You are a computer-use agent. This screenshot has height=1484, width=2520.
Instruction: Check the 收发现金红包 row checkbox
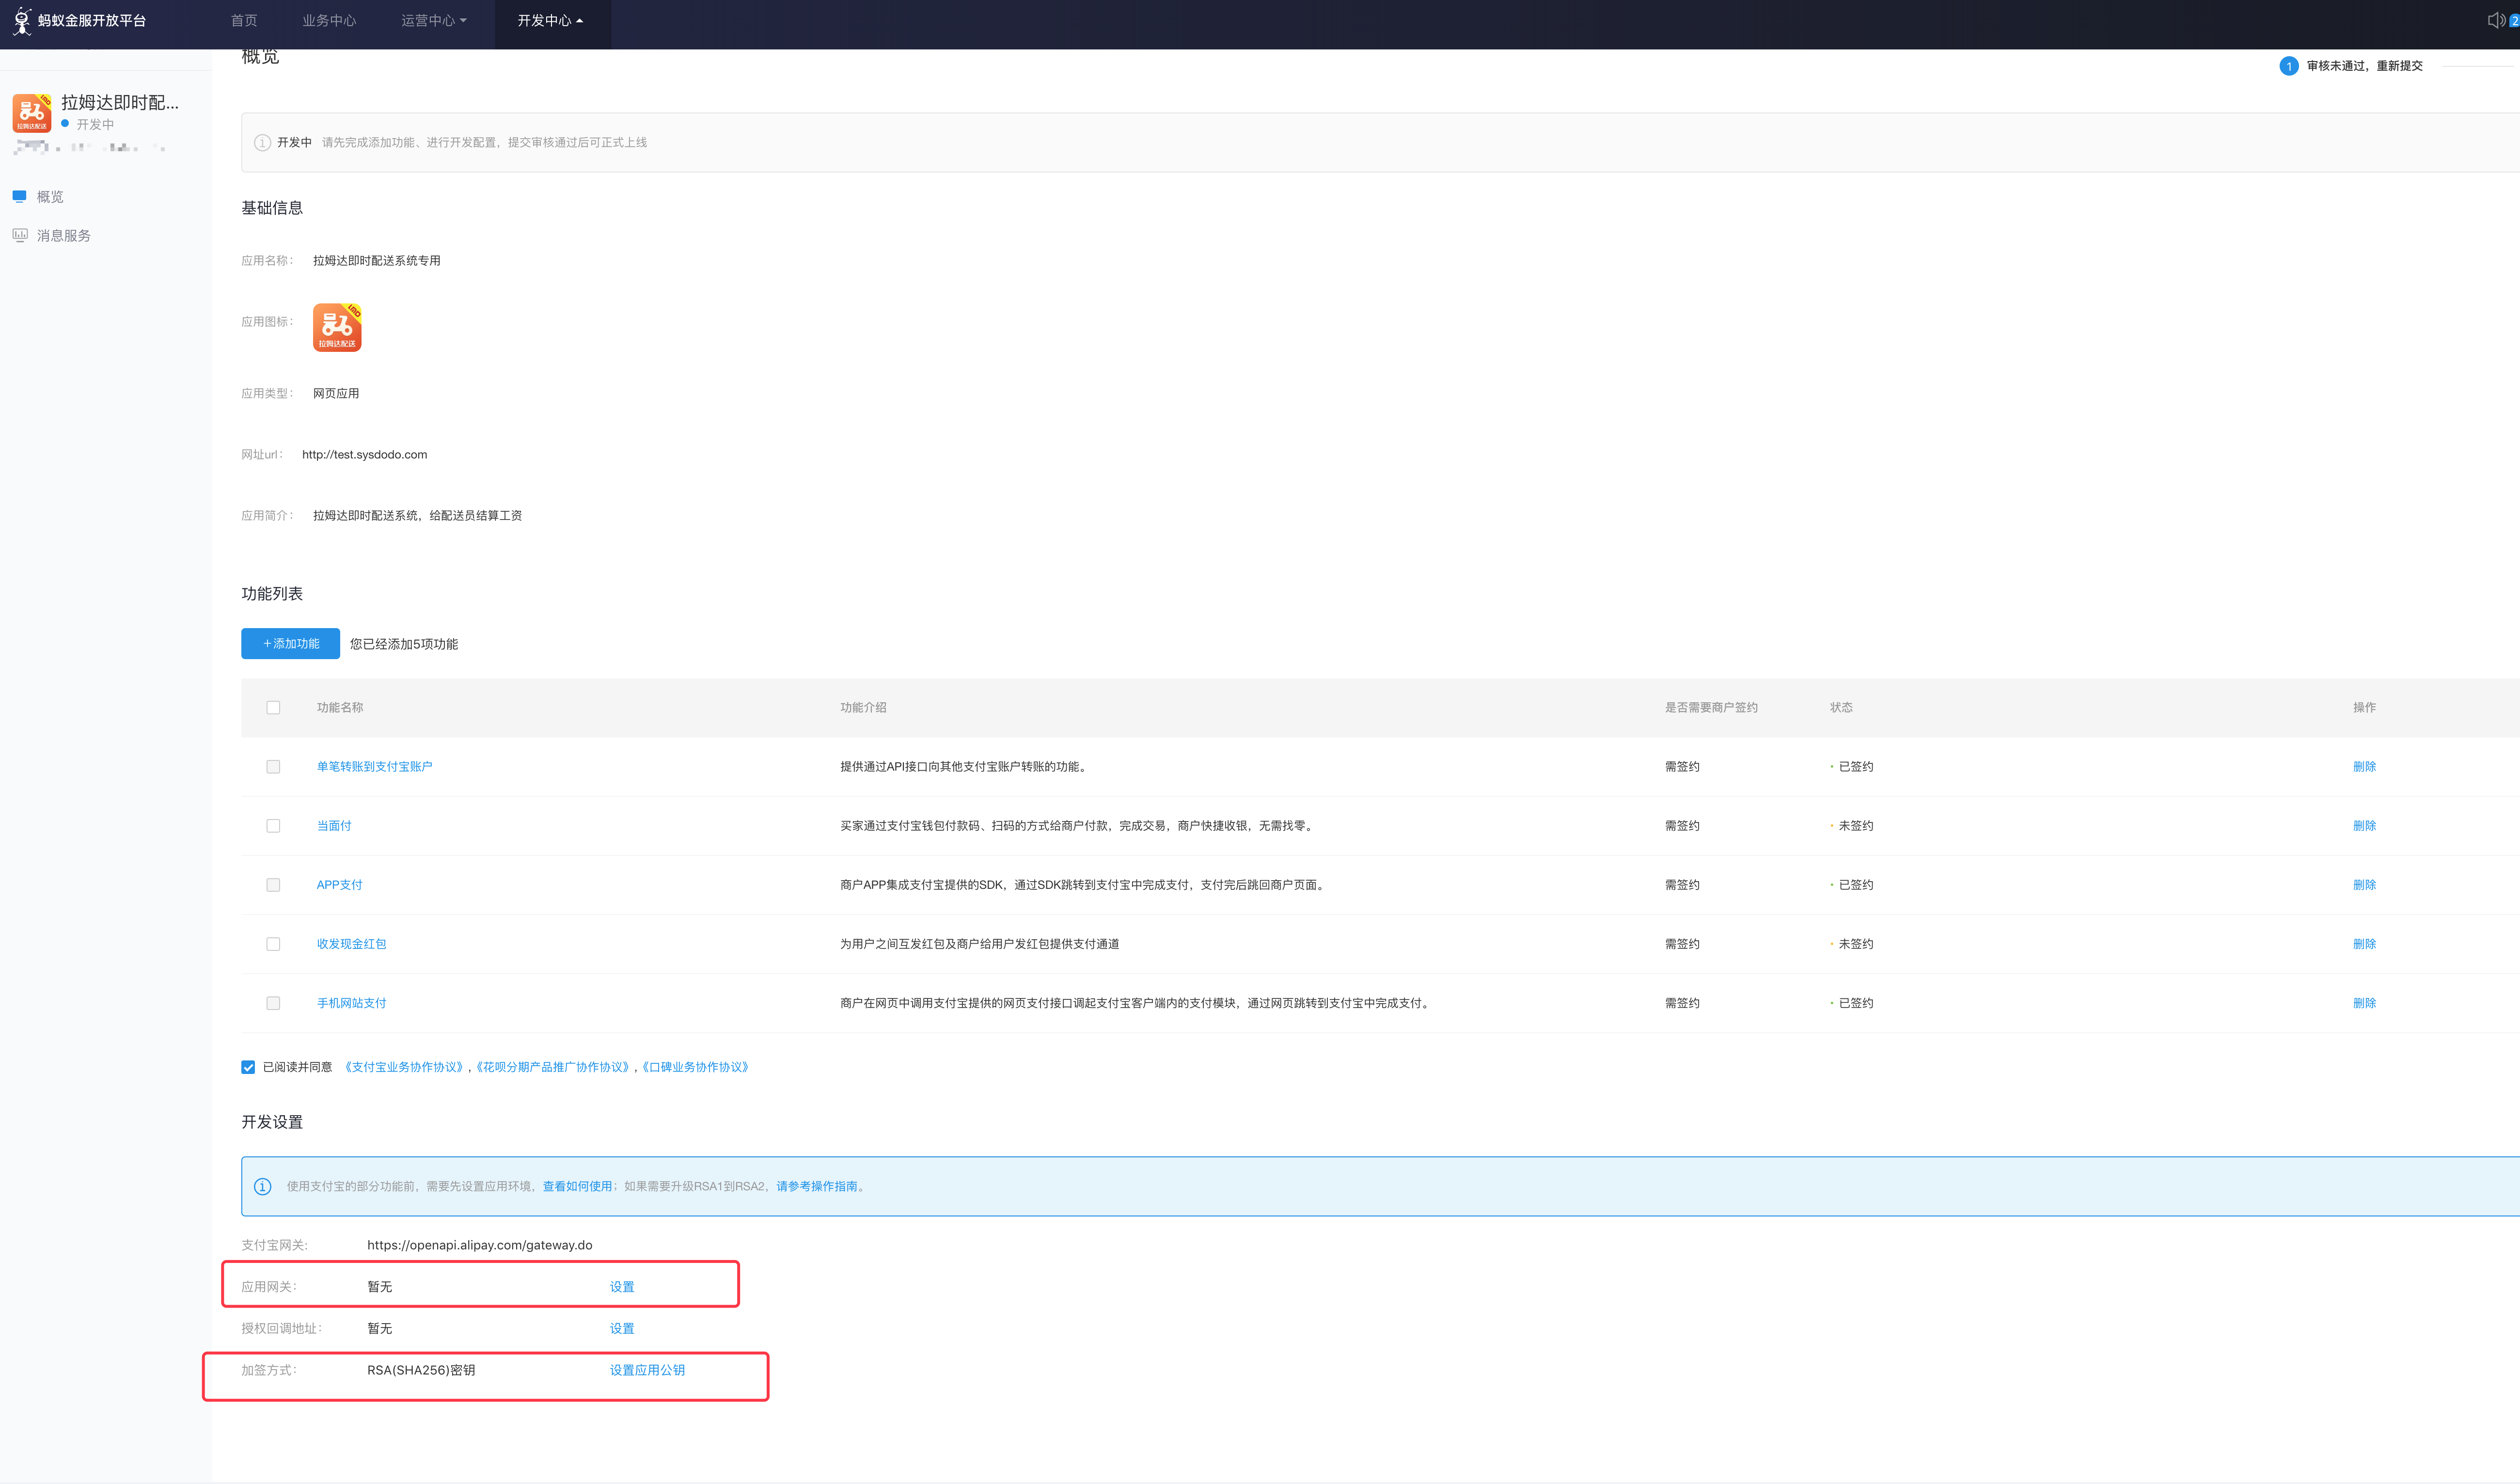pos(273,943)
